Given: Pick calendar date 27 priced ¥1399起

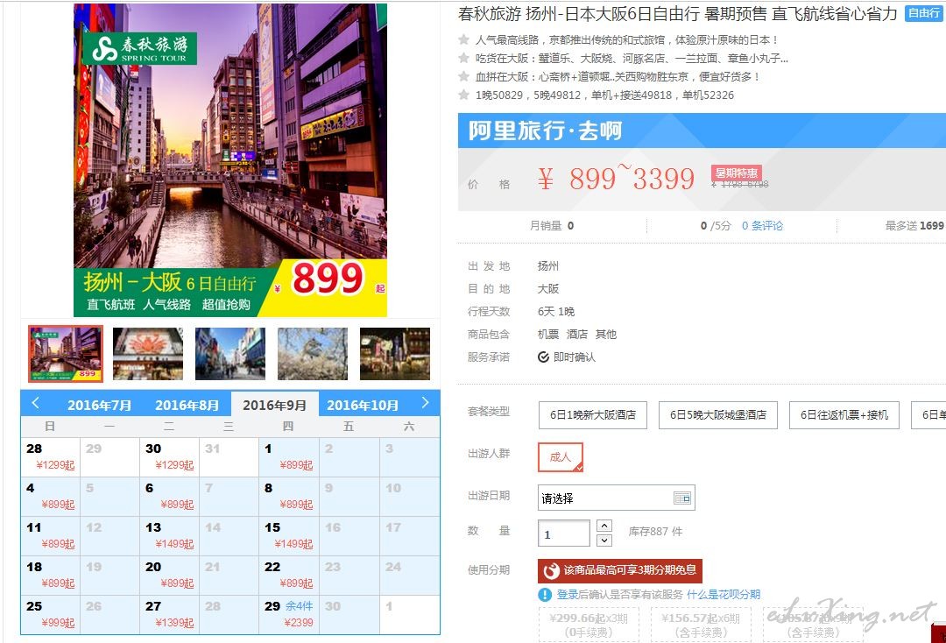Looking at the screenshot, I should [x=170, y=615].
